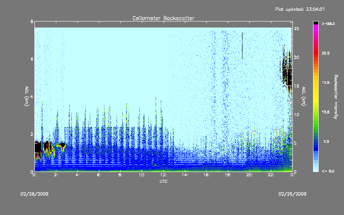
Task: Click the "10.0" colorbar tick label
Action: click(x=326, y=112)
